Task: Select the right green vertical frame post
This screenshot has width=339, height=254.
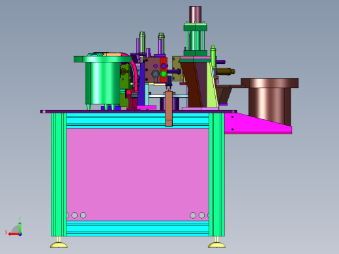Action: coord(216,175)
